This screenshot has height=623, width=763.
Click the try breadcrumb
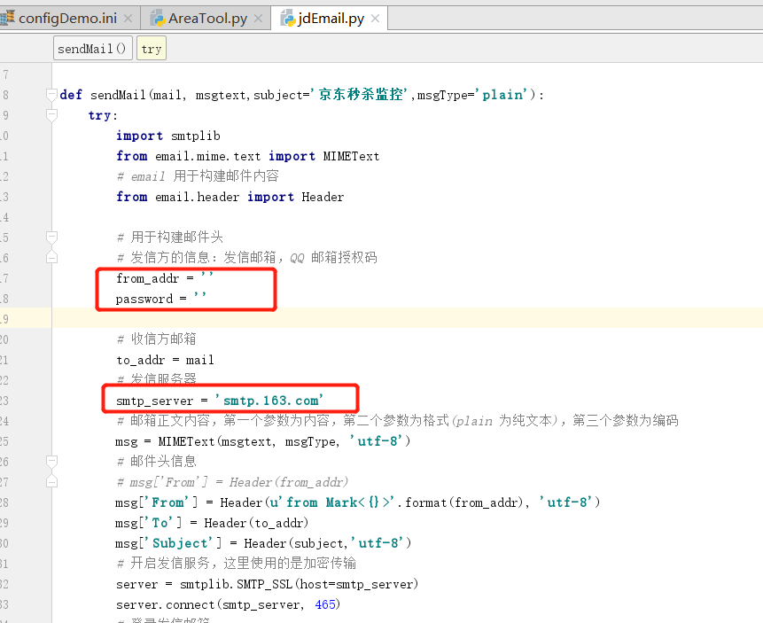click(152, 49)
